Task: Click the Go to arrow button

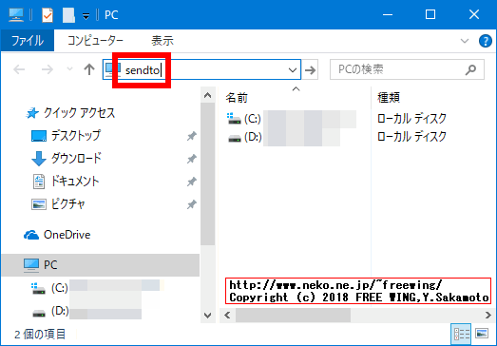Action: point(311,69)
